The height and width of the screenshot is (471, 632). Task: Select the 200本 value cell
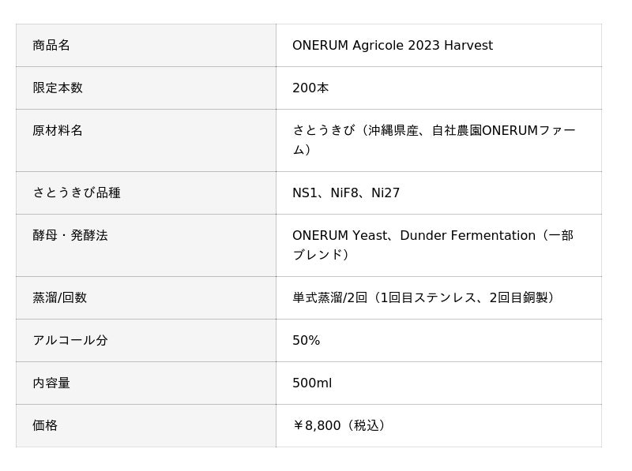point(310,88)
